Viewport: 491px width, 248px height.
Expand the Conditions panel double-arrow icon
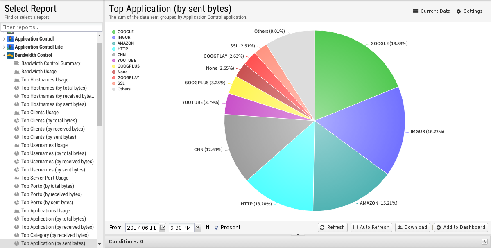pyautogui.click(x=484, y=241)
